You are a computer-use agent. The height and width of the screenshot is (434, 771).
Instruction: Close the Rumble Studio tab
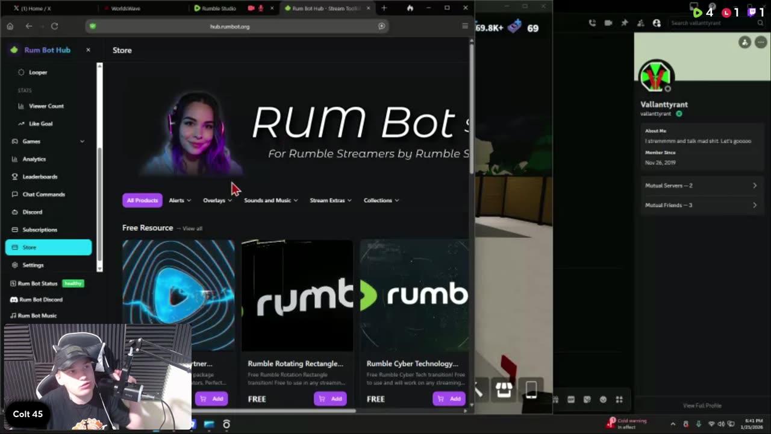(272, 8)
